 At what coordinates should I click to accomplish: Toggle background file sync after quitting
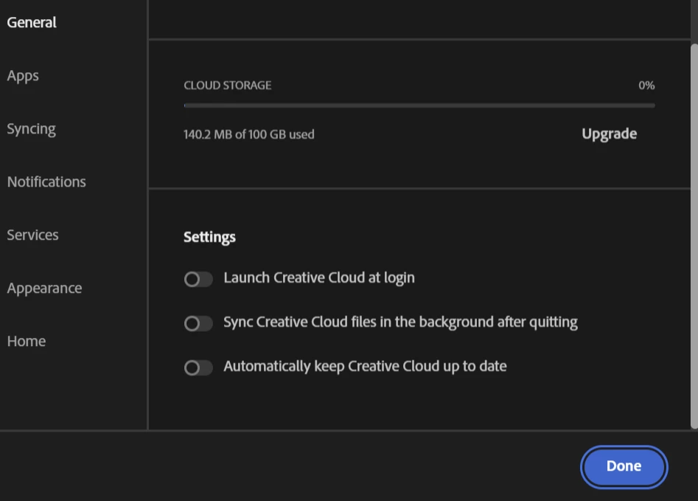click(198, 323)
